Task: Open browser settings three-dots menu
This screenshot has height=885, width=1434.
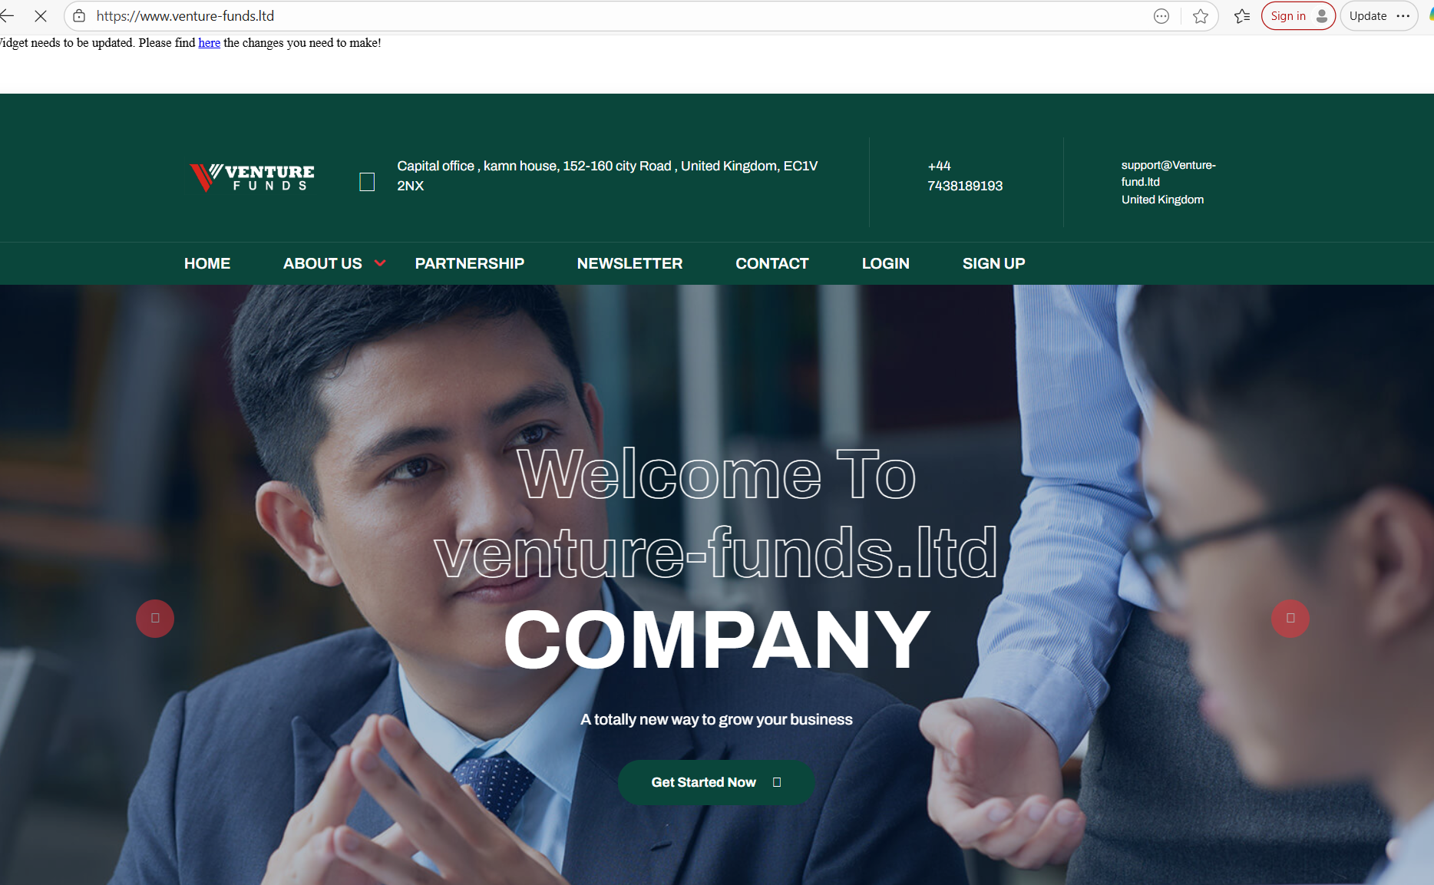Action: click(1403, 16)
